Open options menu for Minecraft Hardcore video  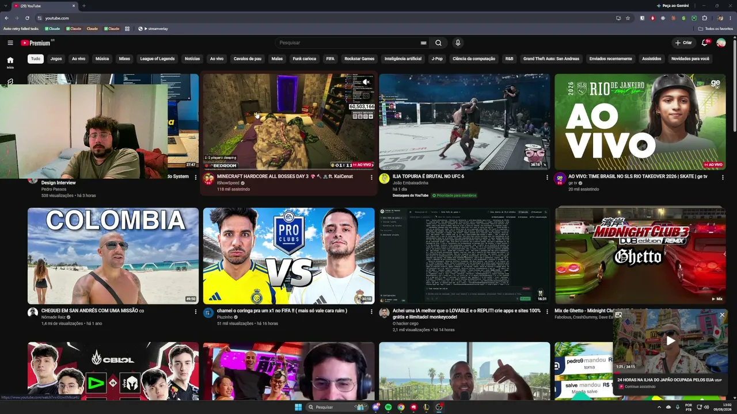pos(371,177)
